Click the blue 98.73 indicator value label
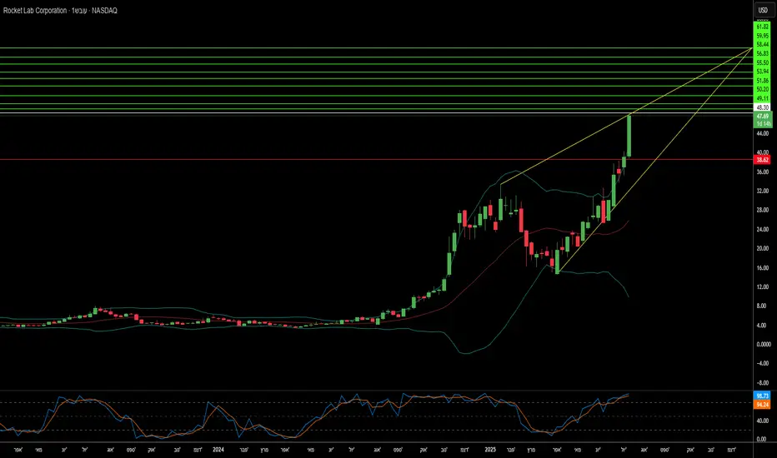The image size is (777, 458). click(763, 396)
